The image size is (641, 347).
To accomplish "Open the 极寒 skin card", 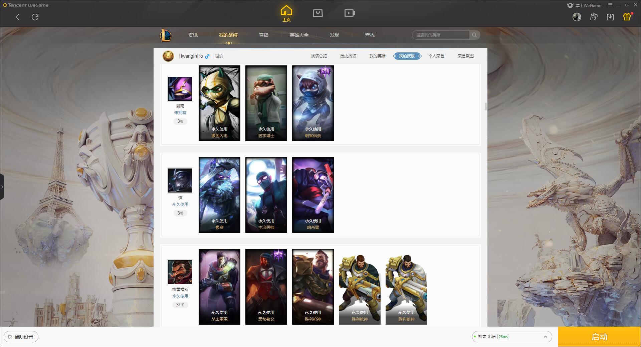I will click(x=219, y=195).
